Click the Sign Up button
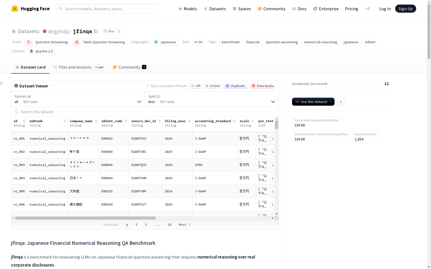Viewport: 431px width, 269px height. click(405, 9)
